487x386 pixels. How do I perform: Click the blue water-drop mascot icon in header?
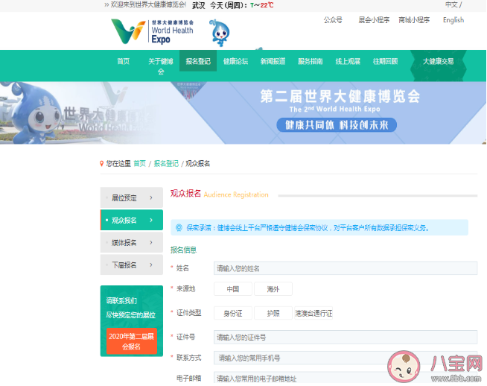pos(220,33)
